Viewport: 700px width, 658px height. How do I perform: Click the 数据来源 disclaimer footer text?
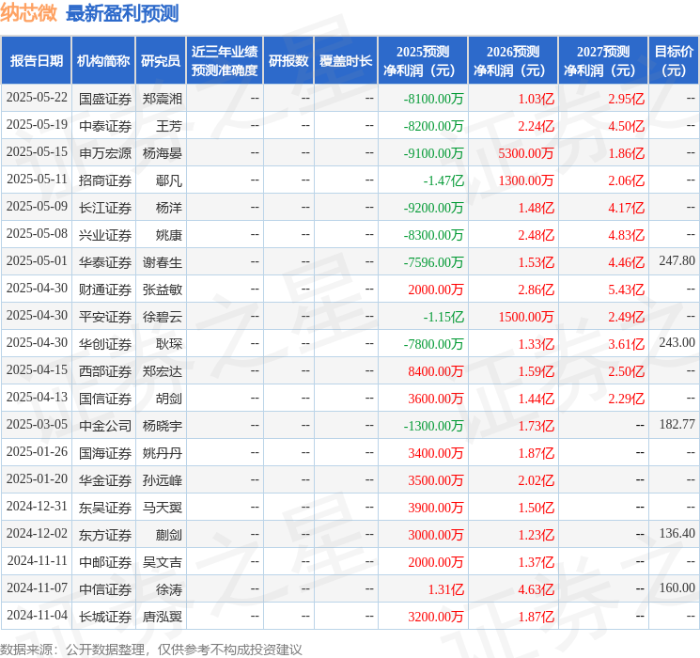tap(151, 649)
